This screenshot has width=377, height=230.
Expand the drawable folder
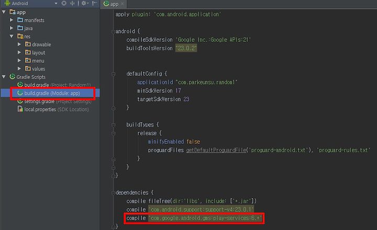tap(19, 44)
